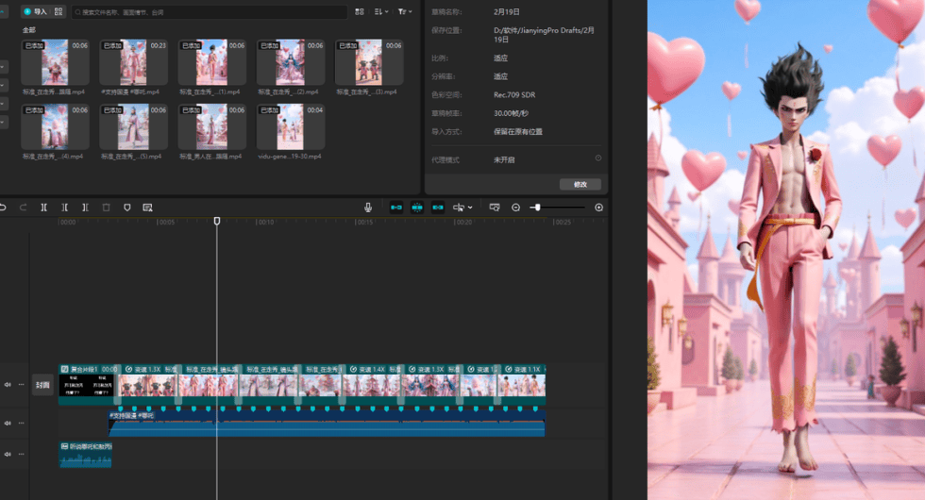The image size is (925, 500).
Task: Click the zoom in timeline plus icon
Action: pos(598,208)
